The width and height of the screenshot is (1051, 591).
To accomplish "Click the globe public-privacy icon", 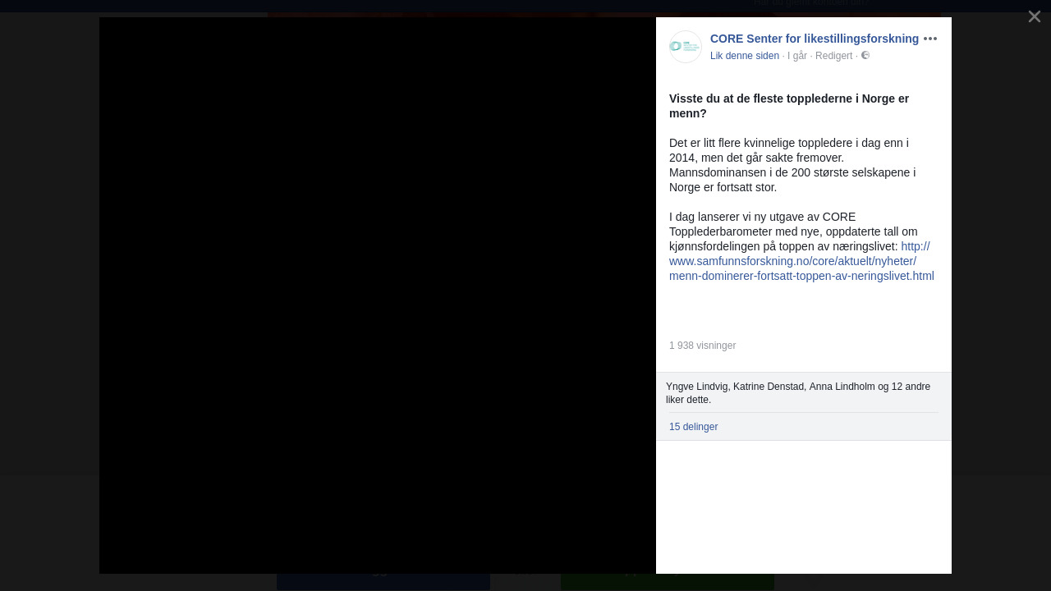I will coord(865,56).
